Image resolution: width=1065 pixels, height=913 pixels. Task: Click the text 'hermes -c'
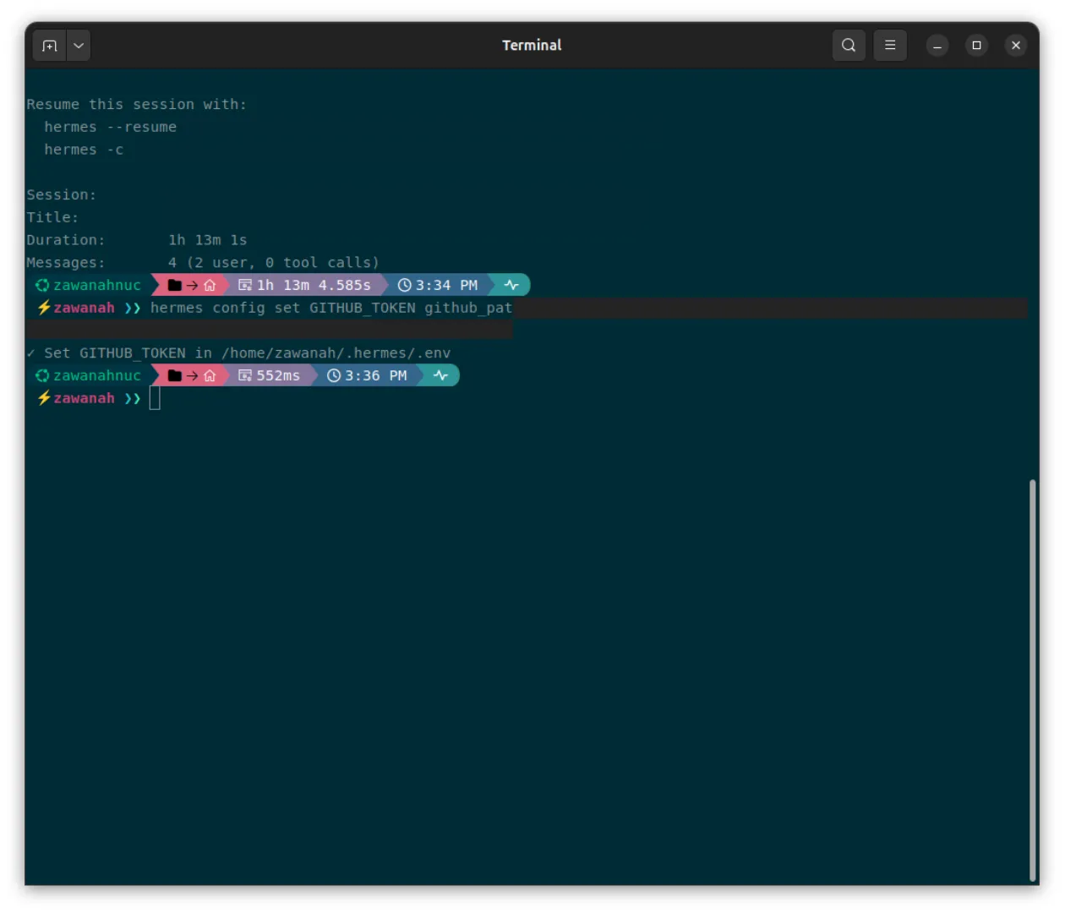point(84,150)
